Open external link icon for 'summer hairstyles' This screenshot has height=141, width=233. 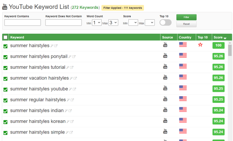tap(56, 46)
